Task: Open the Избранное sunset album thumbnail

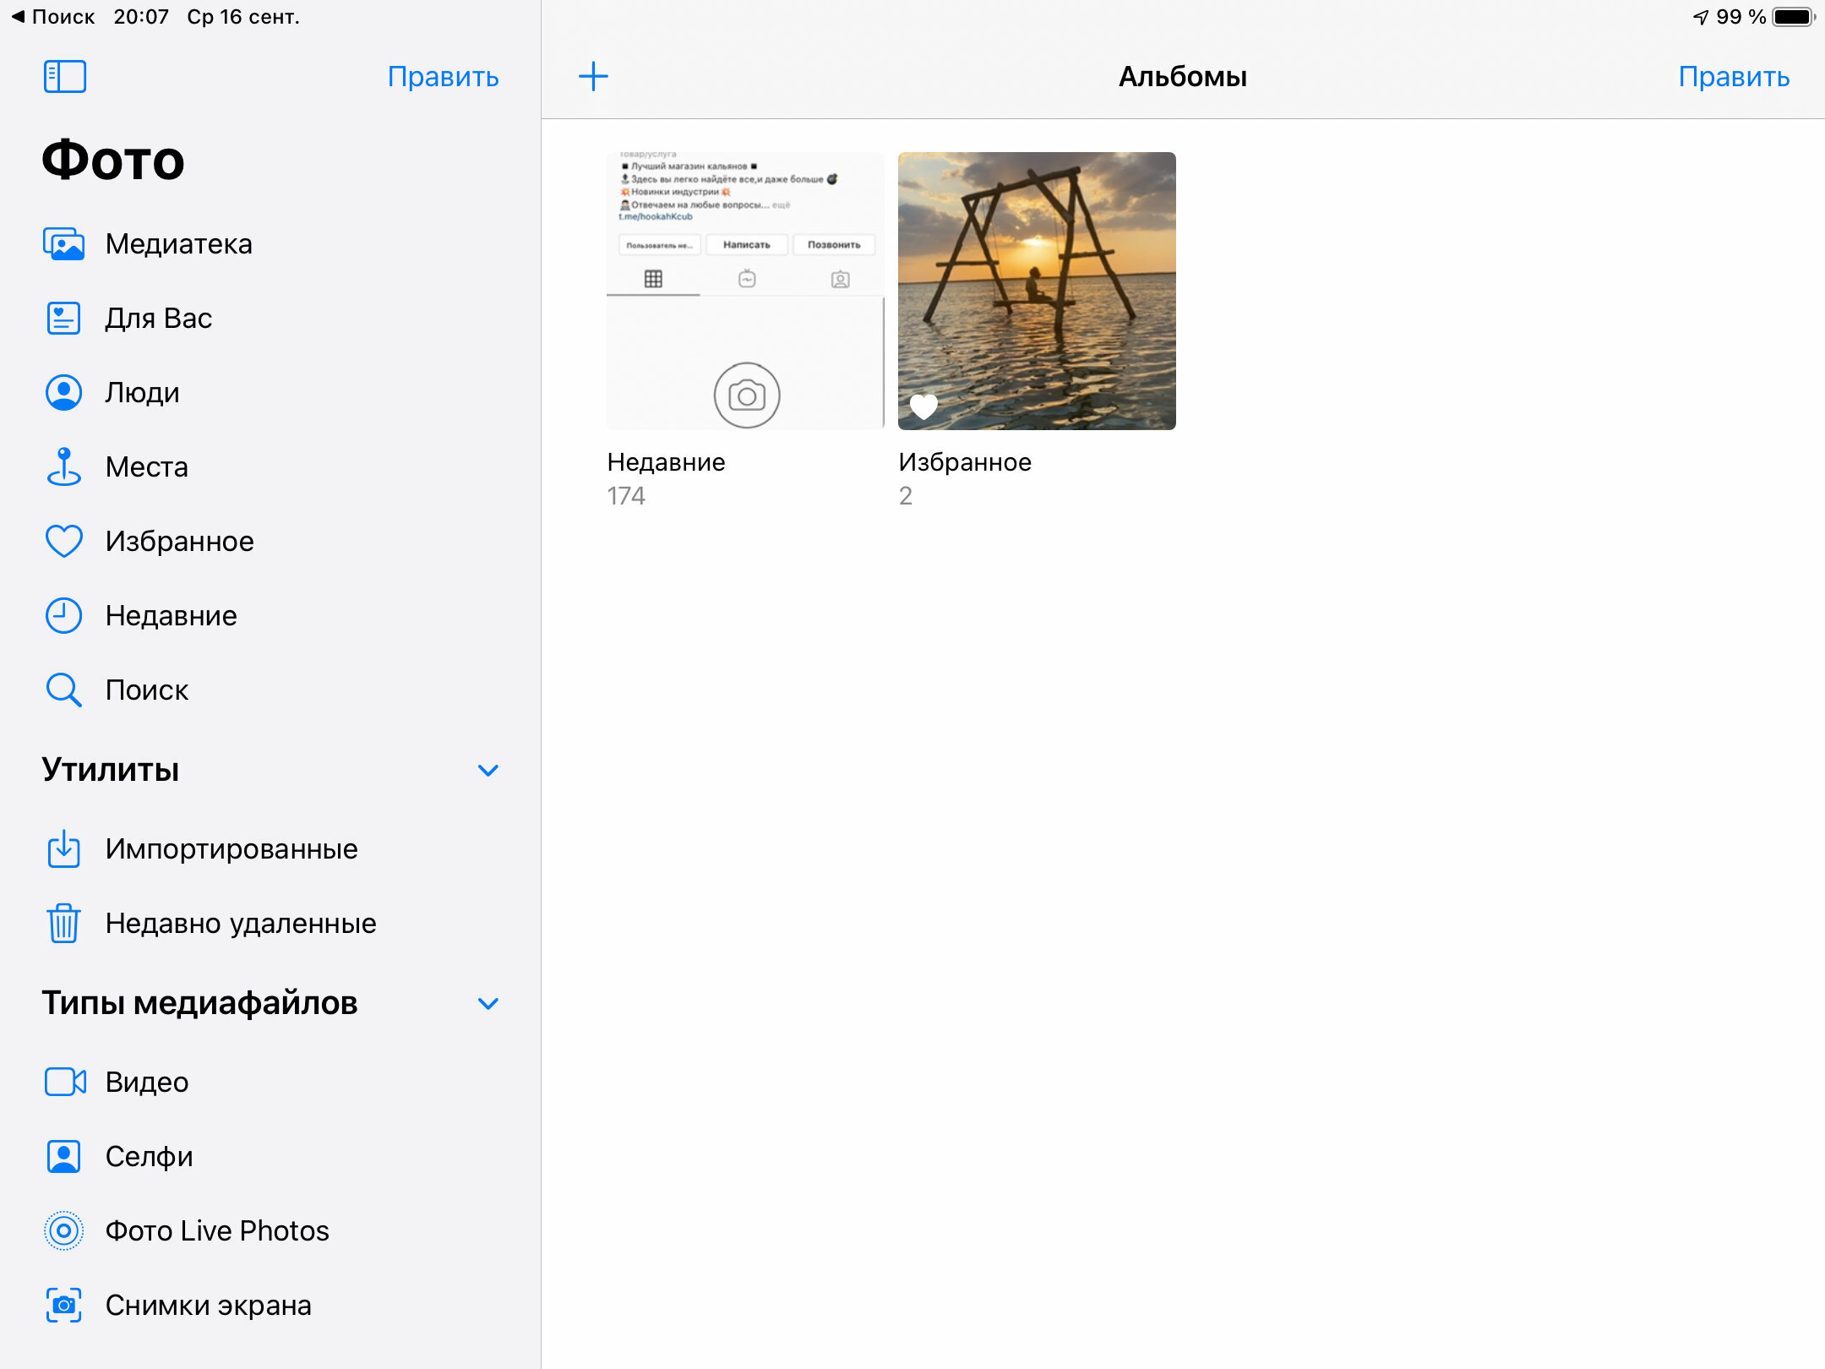Action: click(1037, 291)
